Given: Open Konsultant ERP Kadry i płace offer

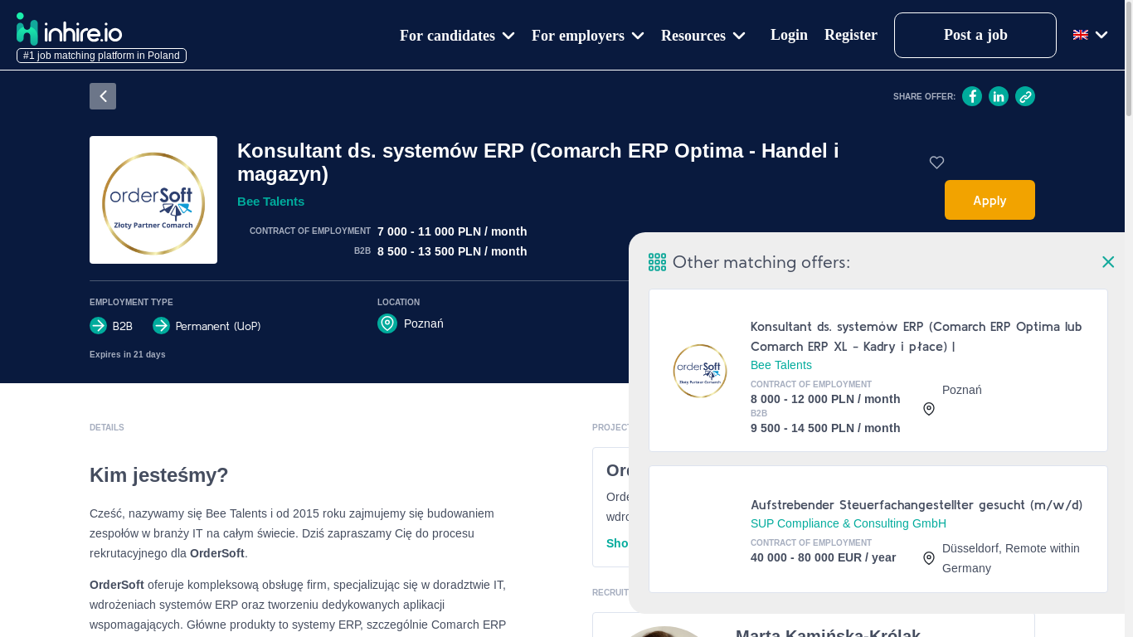Looking at the screenshot, I should point(916,337).
